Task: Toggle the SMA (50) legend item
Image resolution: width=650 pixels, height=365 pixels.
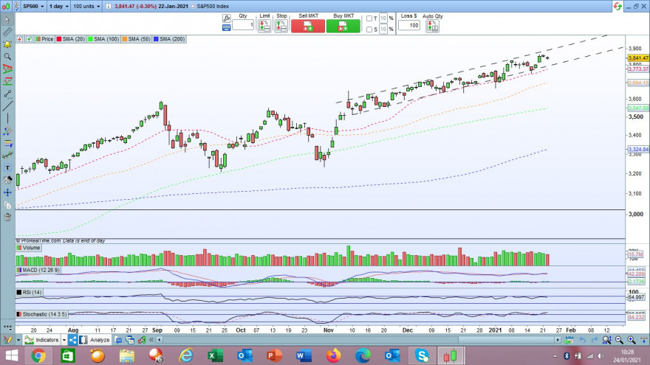Action: point(136,39)
